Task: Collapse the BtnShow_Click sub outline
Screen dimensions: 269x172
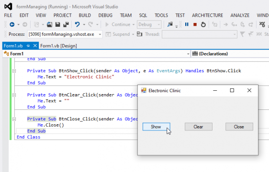Action: [x=14, y=71]
